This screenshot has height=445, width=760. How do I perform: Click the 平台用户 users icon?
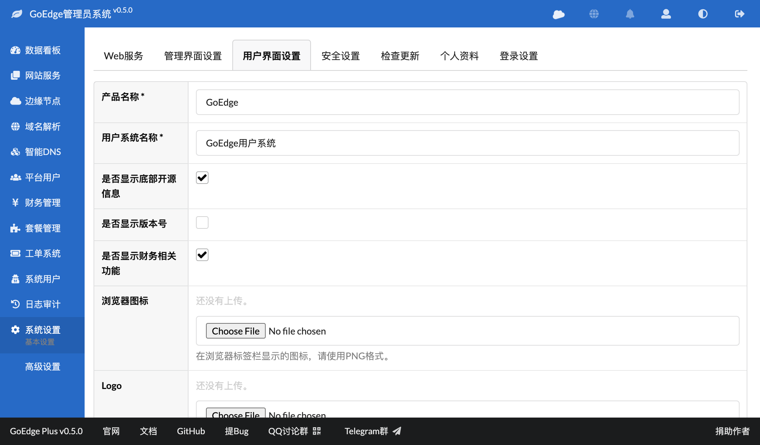(15, 177)
